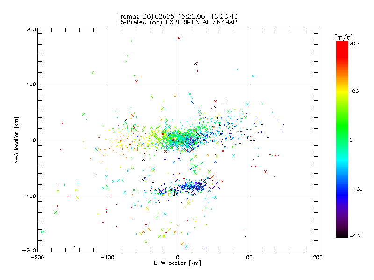Click the y-axis tick label '200'
This screenshot has width=374, height=280.
[31, 29]
